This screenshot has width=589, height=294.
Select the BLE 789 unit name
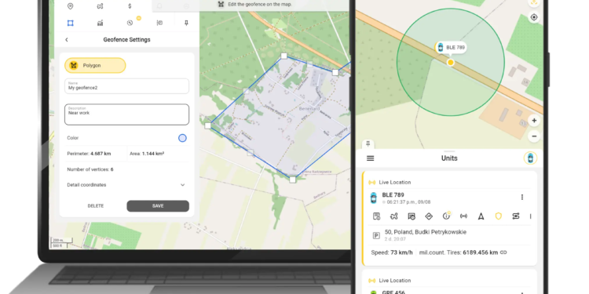[393, 195]
